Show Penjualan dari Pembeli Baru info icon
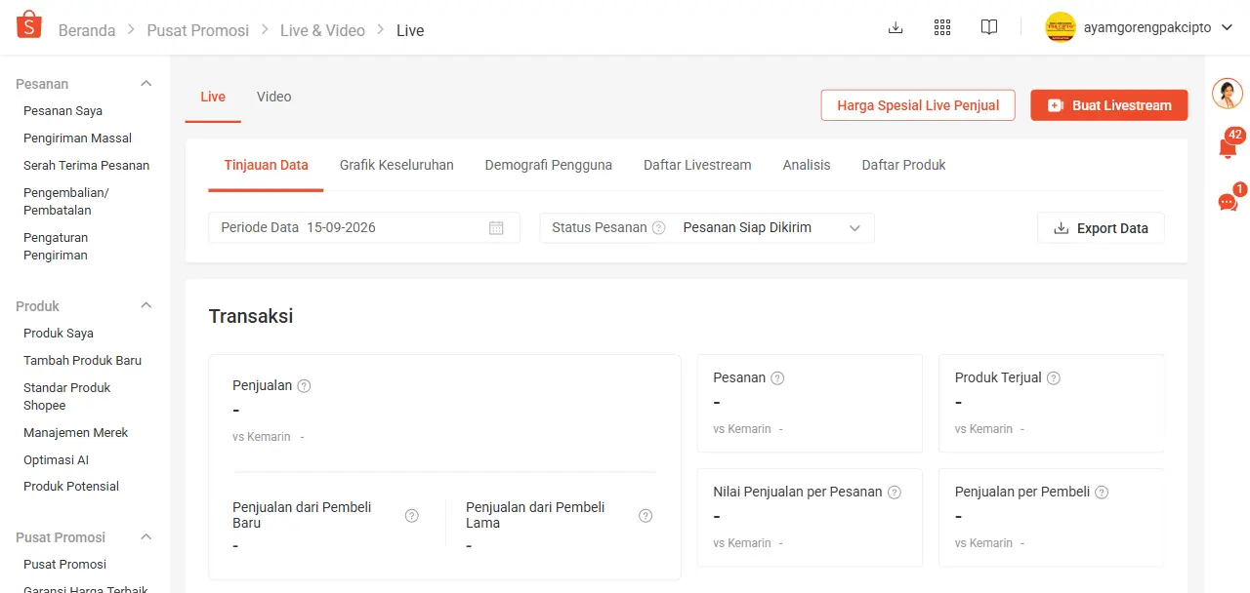The height and width of the screenshot is (593, 1250). [412, 516]
